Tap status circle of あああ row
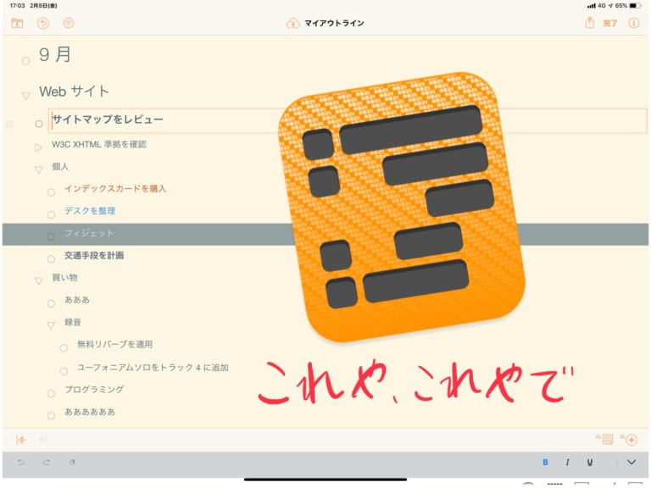 51,304
